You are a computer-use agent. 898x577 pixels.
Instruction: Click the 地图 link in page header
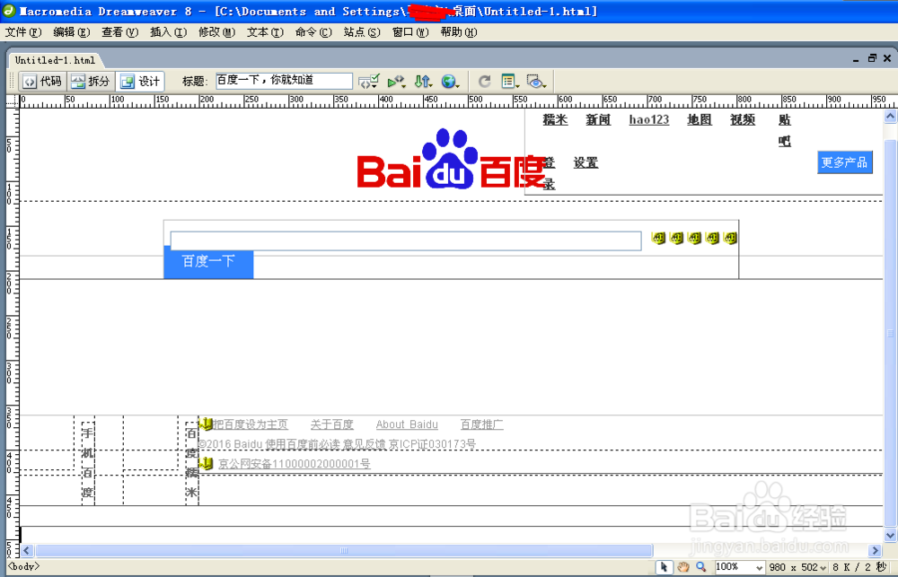pos(700,119)
